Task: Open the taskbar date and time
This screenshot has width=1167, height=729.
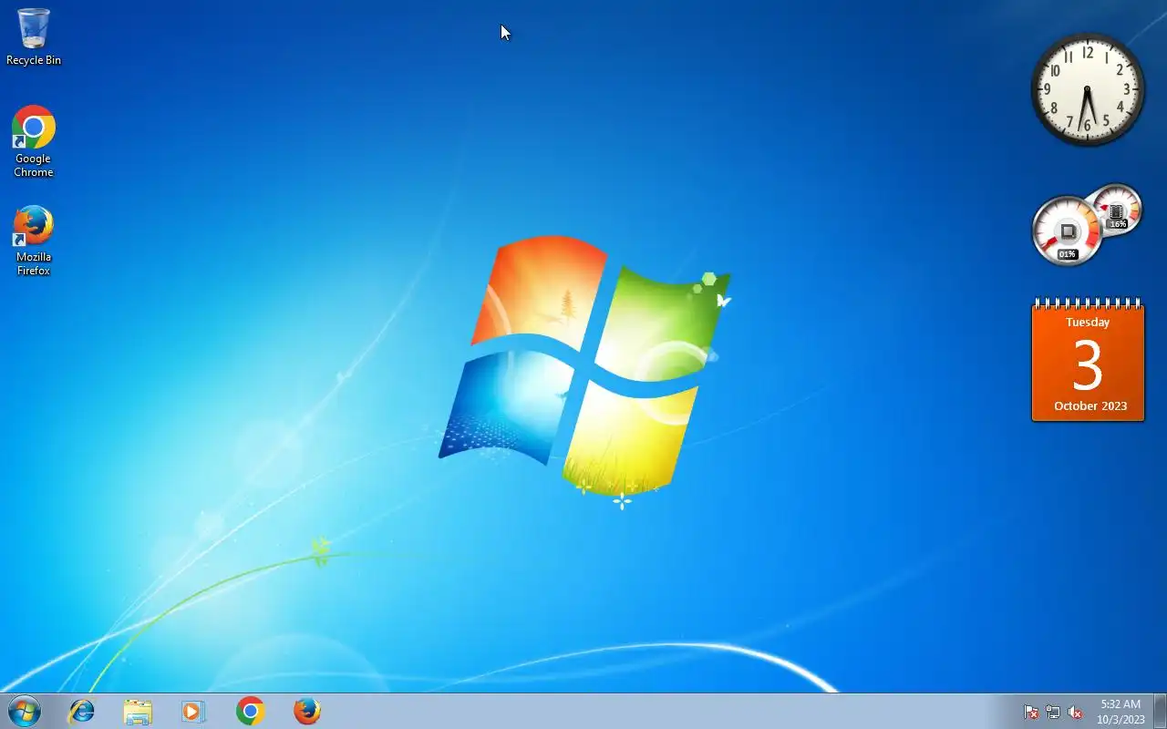Action: (1121, 712)
